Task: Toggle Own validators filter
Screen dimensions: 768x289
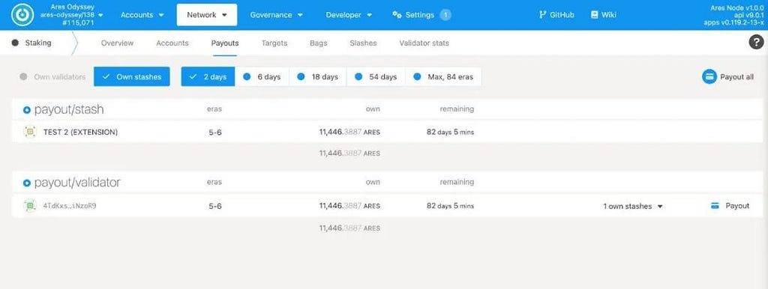Action: click(x=52, y=77)
